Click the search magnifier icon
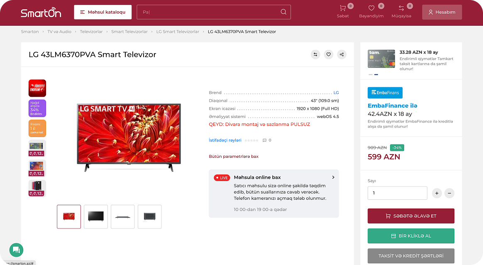The height and width of the screenshot is (265, 483). [283, 12]
